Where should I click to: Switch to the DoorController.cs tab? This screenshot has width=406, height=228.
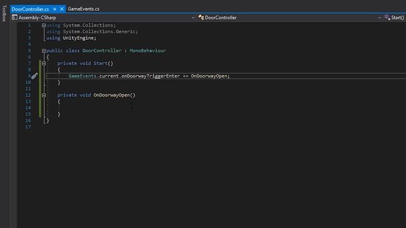30,9
